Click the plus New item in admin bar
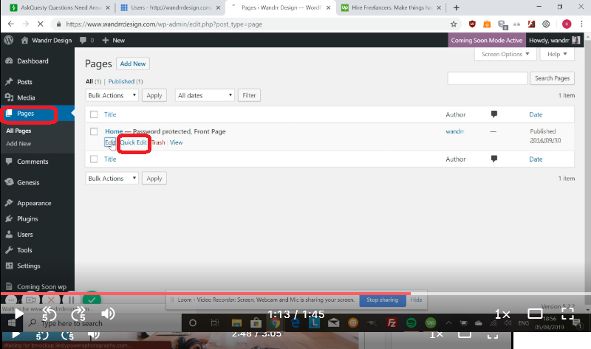The height and width of the screenshot is (349, 591). (x=114, y=41)
